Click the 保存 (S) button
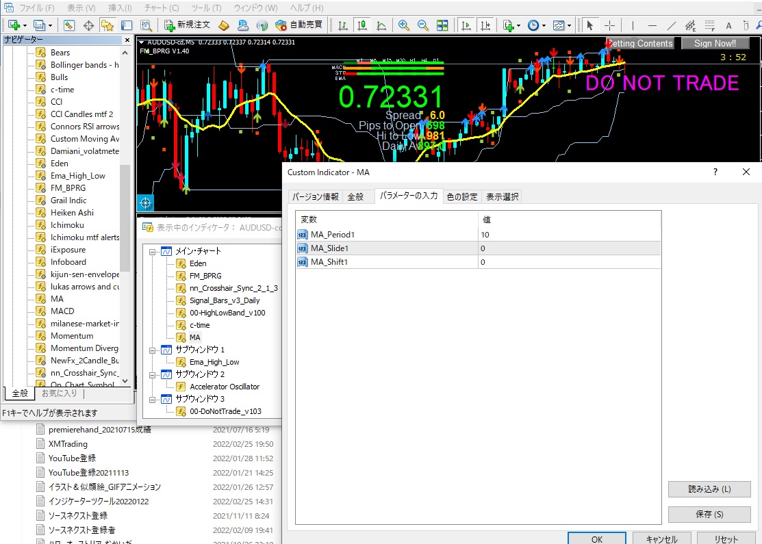The height and width of the screenshot is (544, 762). coord(709,515)
